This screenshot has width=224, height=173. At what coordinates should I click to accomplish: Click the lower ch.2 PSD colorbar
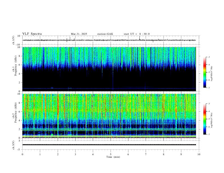tap(204, 119)
